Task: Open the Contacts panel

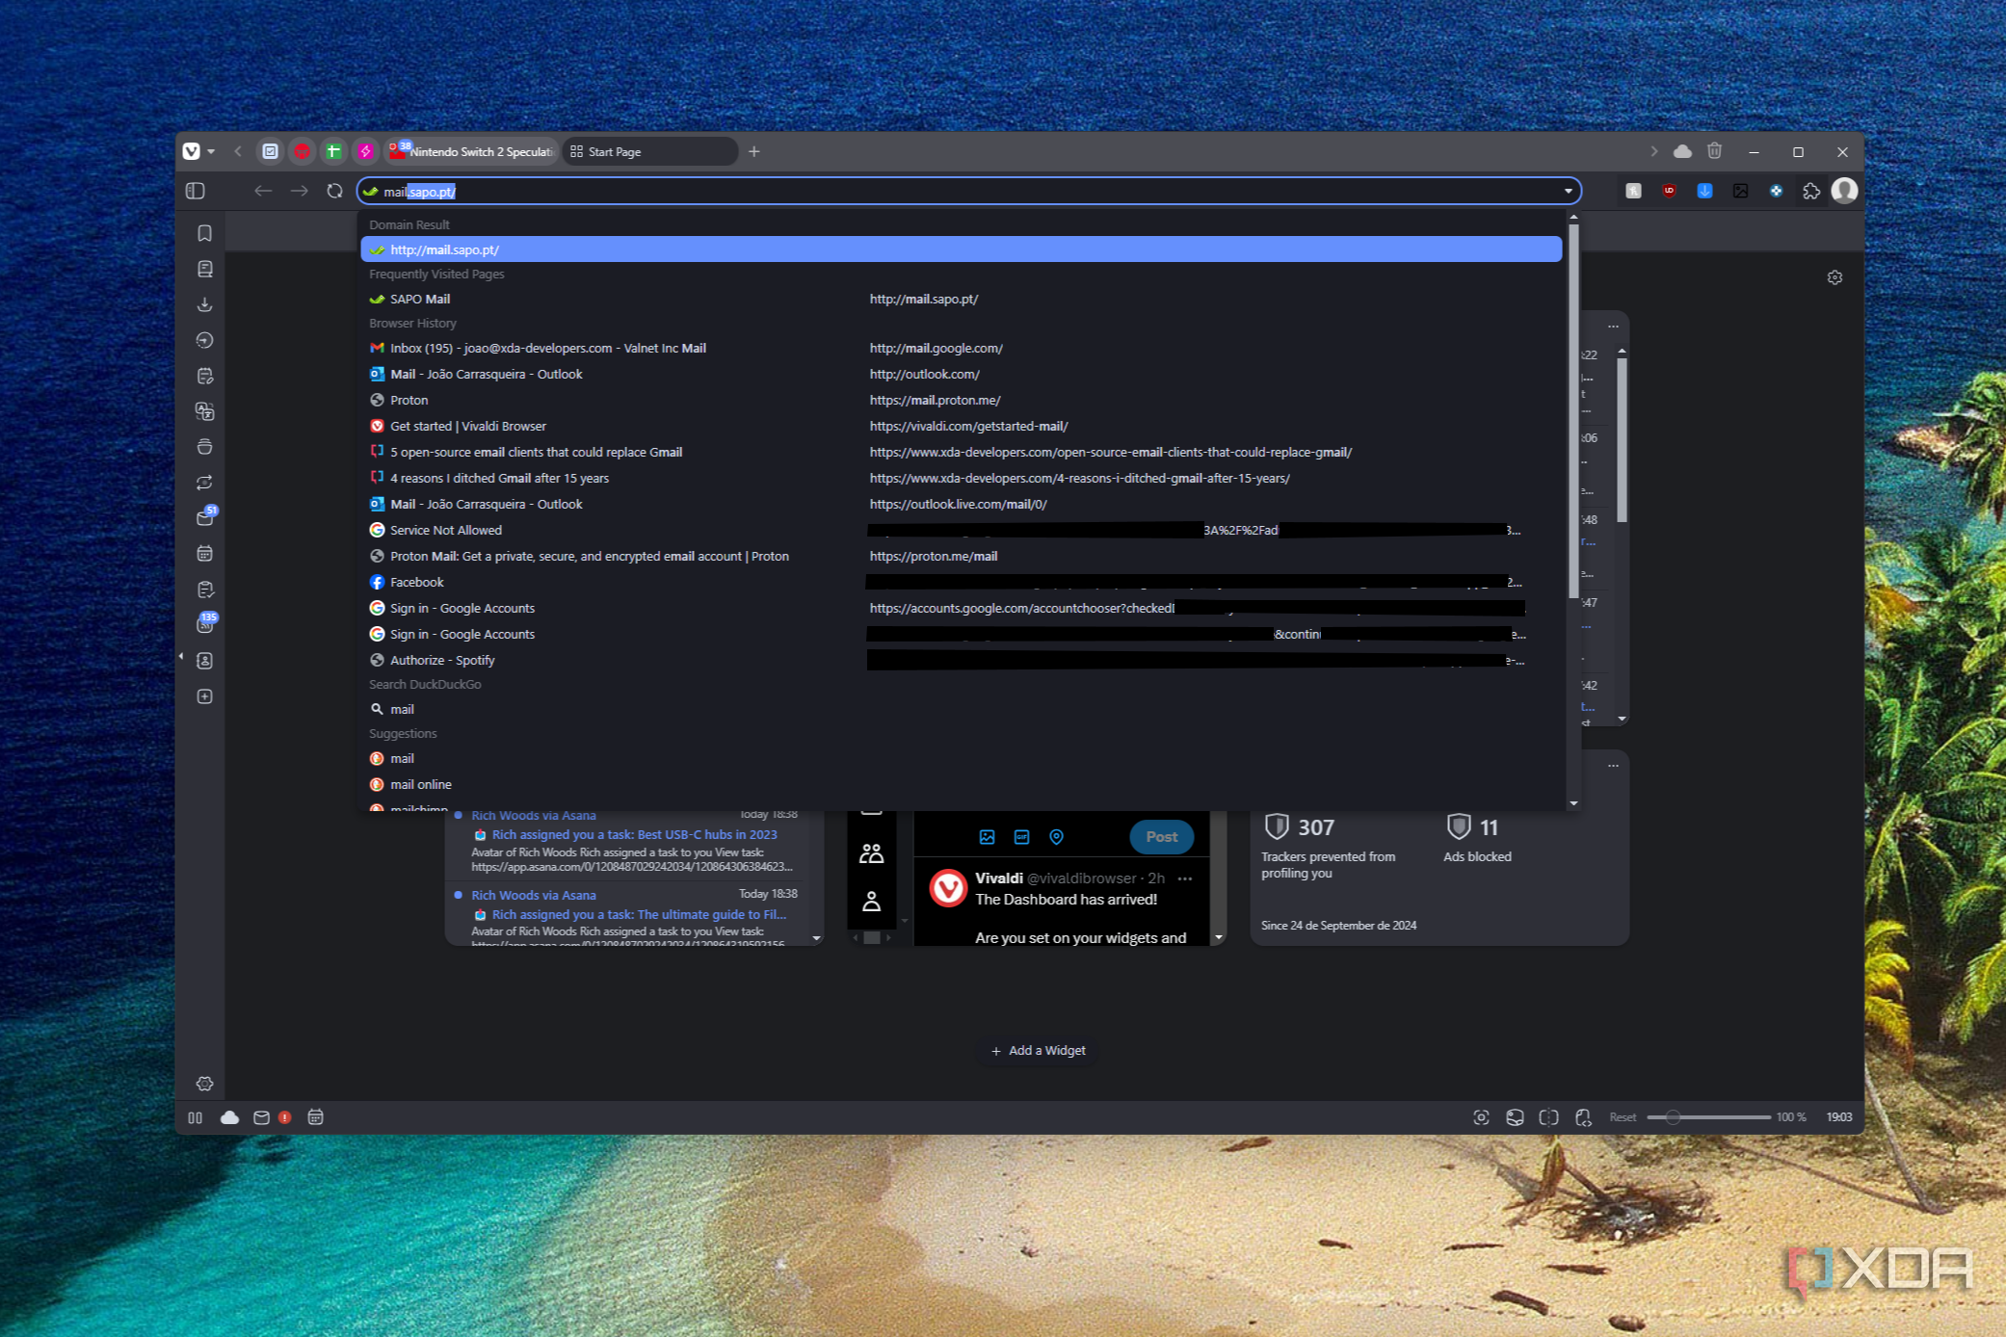Action: 204,661
